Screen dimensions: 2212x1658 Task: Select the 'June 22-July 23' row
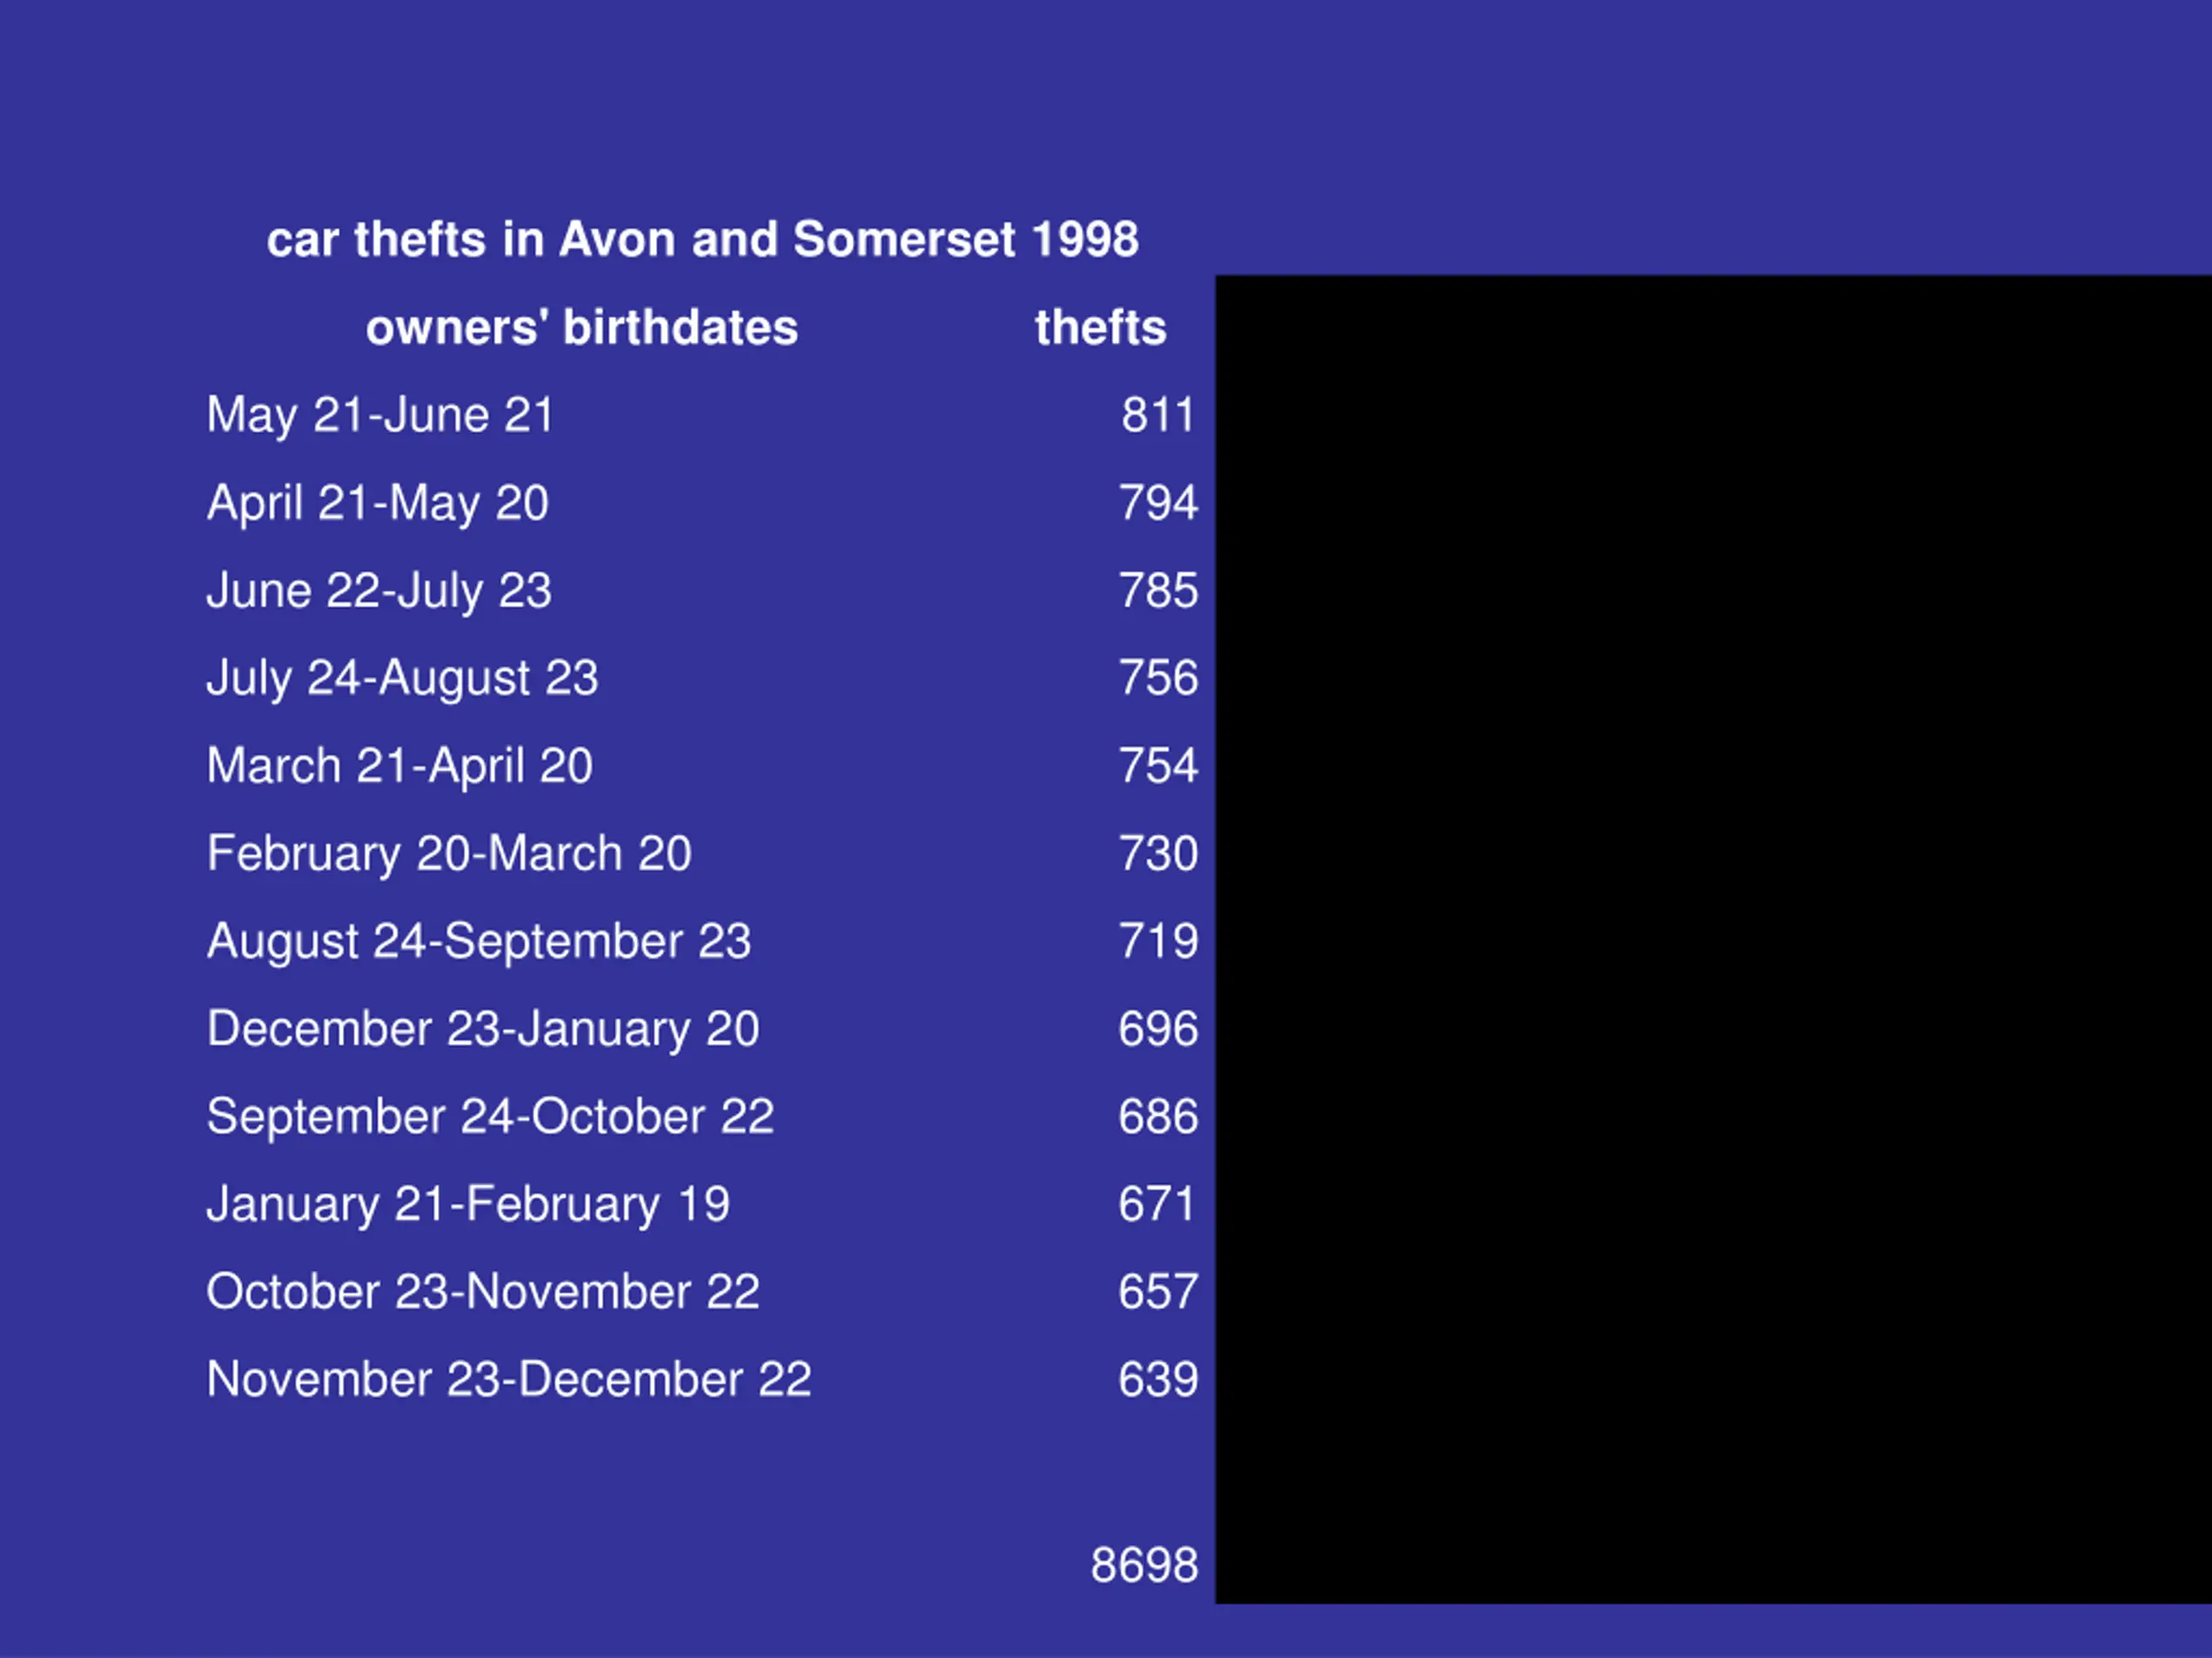[702, 591]
